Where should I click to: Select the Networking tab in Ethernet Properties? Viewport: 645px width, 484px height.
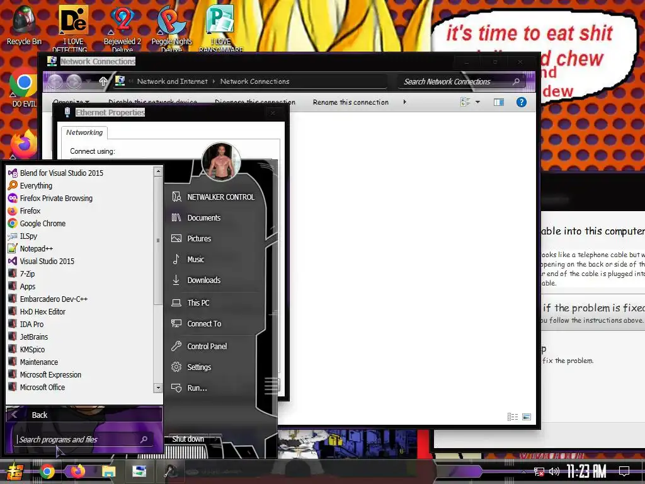click(x=84, y=132)
